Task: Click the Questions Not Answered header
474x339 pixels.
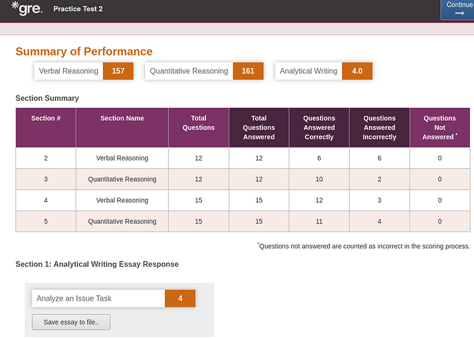Action: [440, 127]
